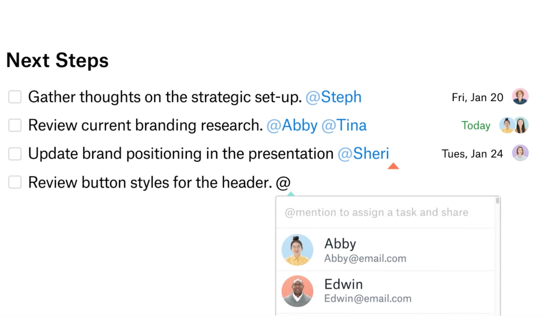Click the @Tina mention link
542x316 pixels.
click(344, 126)
